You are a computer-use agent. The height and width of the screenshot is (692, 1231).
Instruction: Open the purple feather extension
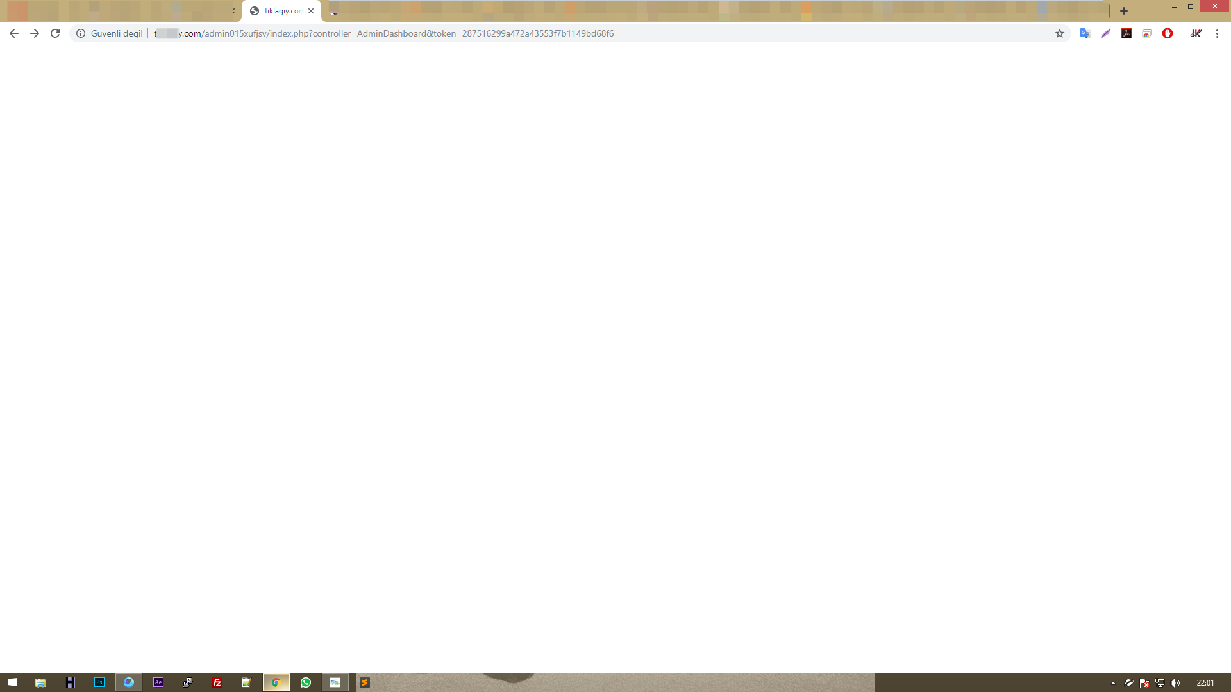tap(1106, 33)
